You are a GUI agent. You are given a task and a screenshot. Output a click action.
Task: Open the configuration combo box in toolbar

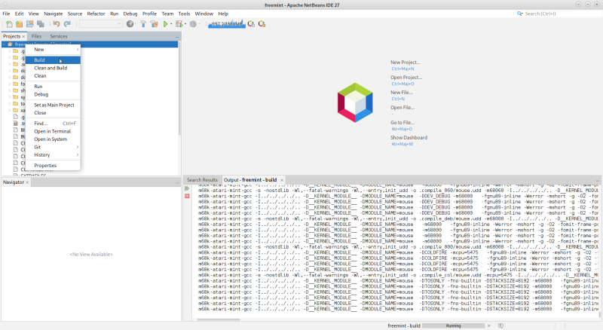[x=100, y=24]
